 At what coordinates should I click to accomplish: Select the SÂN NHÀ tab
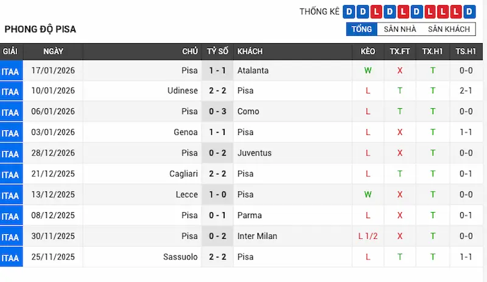pos(399,29)
